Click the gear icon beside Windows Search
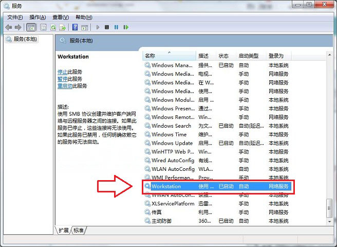Image resolution: width=337 pixels, height=247 pixels. 147,126
